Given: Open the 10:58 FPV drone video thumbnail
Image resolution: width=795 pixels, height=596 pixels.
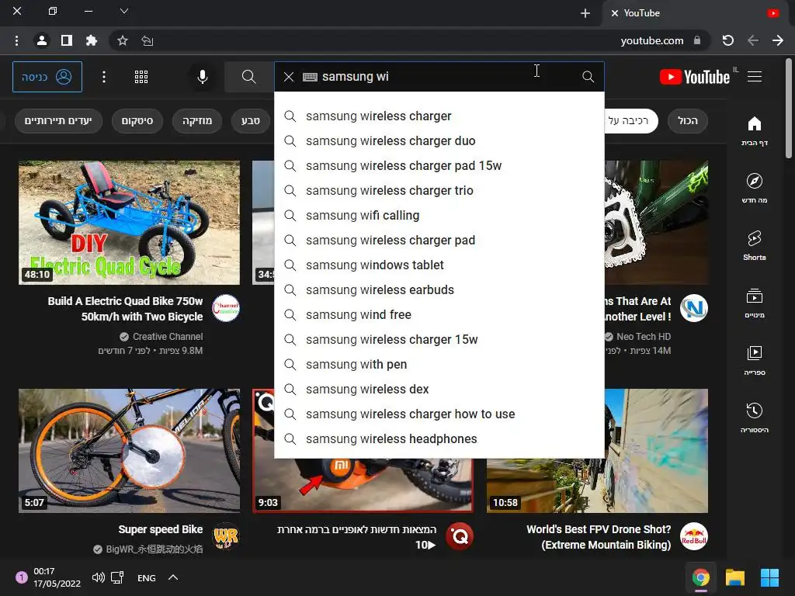Looking at the screenshot, I should coord(597,451).
